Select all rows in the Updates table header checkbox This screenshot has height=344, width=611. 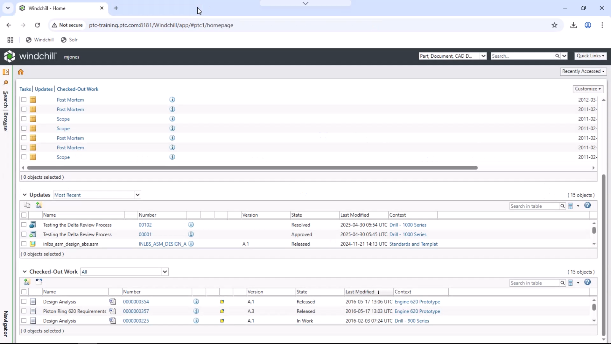click(x=24, y=215)
